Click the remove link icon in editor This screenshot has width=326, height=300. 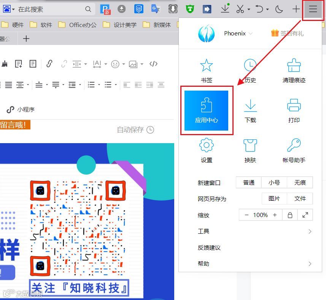tap(64, 64)
